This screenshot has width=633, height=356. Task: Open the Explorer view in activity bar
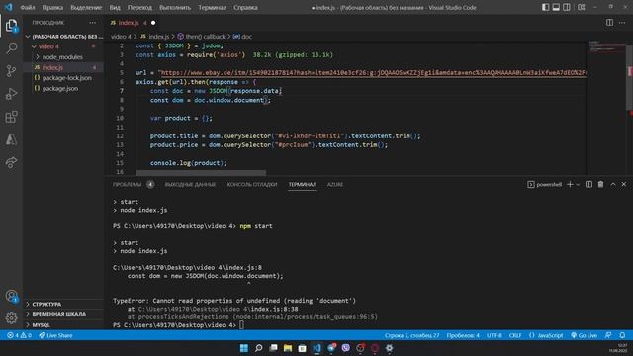11,26
